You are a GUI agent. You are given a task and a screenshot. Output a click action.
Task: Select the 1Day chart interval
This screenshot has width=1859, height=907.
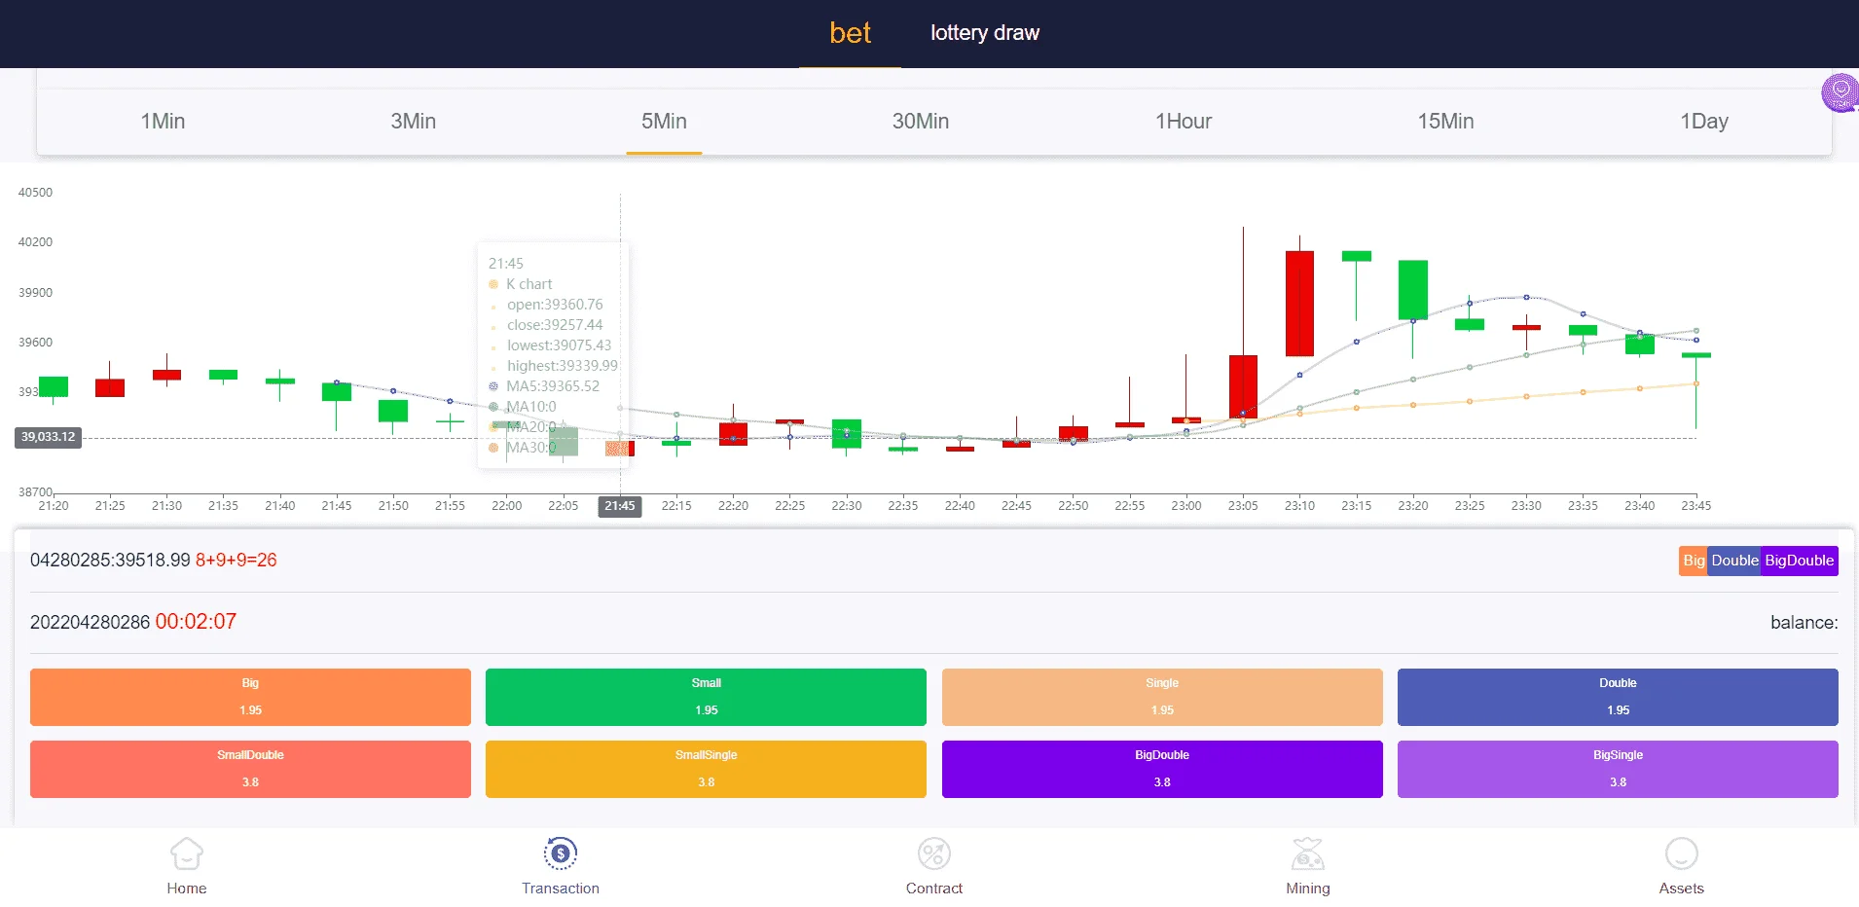(1704, 122)
